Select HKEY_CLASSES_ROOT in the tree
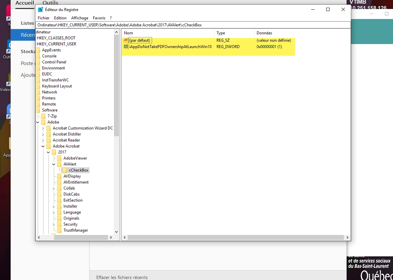The width and height of the screenshot is (393, 280). coord(56,38)
